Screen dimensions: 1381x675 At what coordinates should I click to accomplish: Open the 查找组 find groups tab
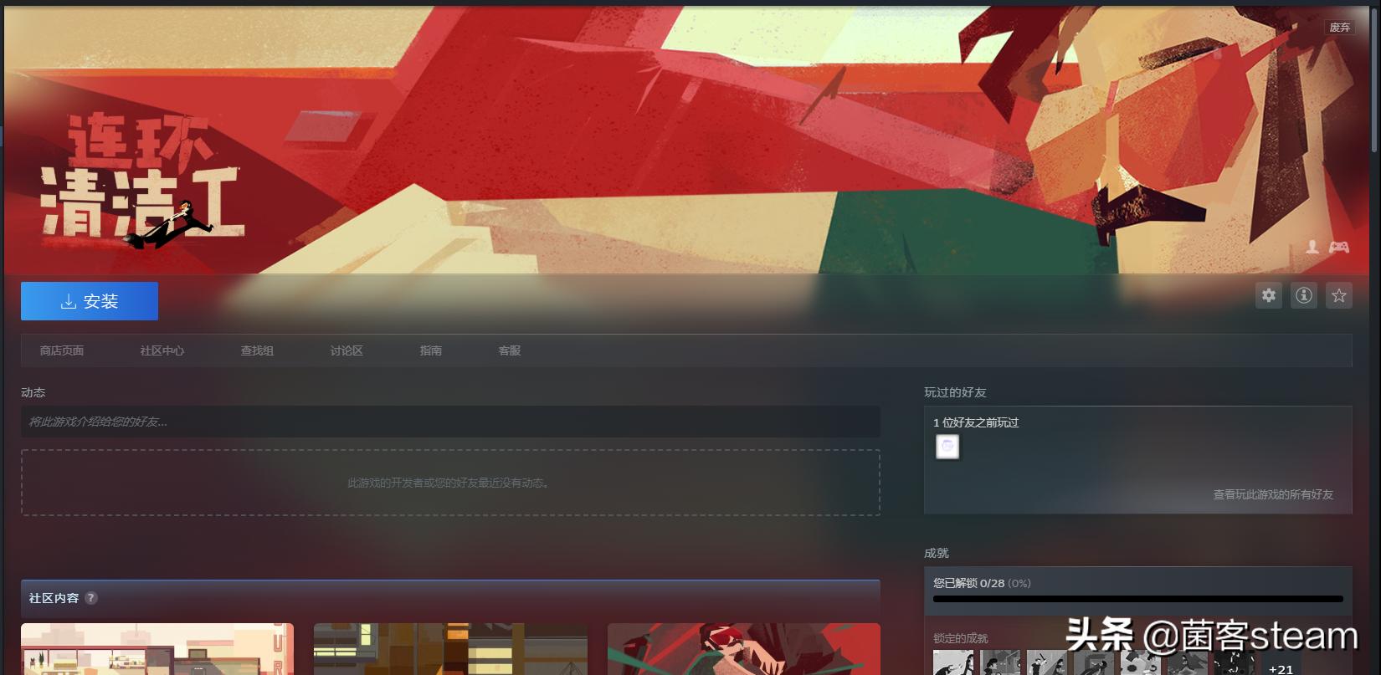[257, 350]
